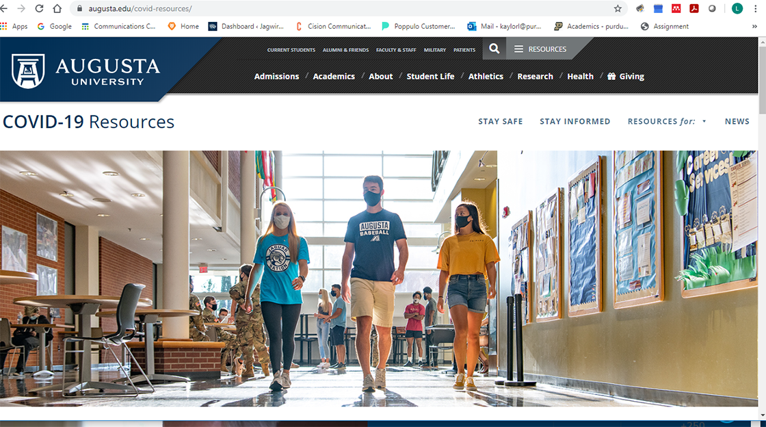This screenshot has width=766, height=427.
Task: Reload the page
Action: [x=39, y=9]
